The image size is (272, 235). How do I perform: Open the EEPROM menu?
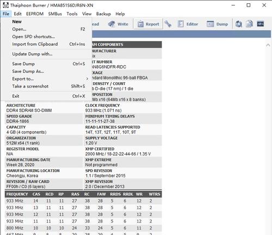35,14
